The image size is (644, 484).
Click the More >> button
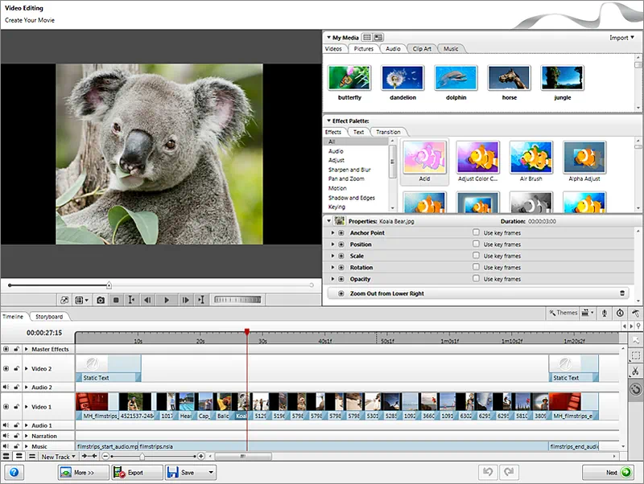click(x=84, y=472)
